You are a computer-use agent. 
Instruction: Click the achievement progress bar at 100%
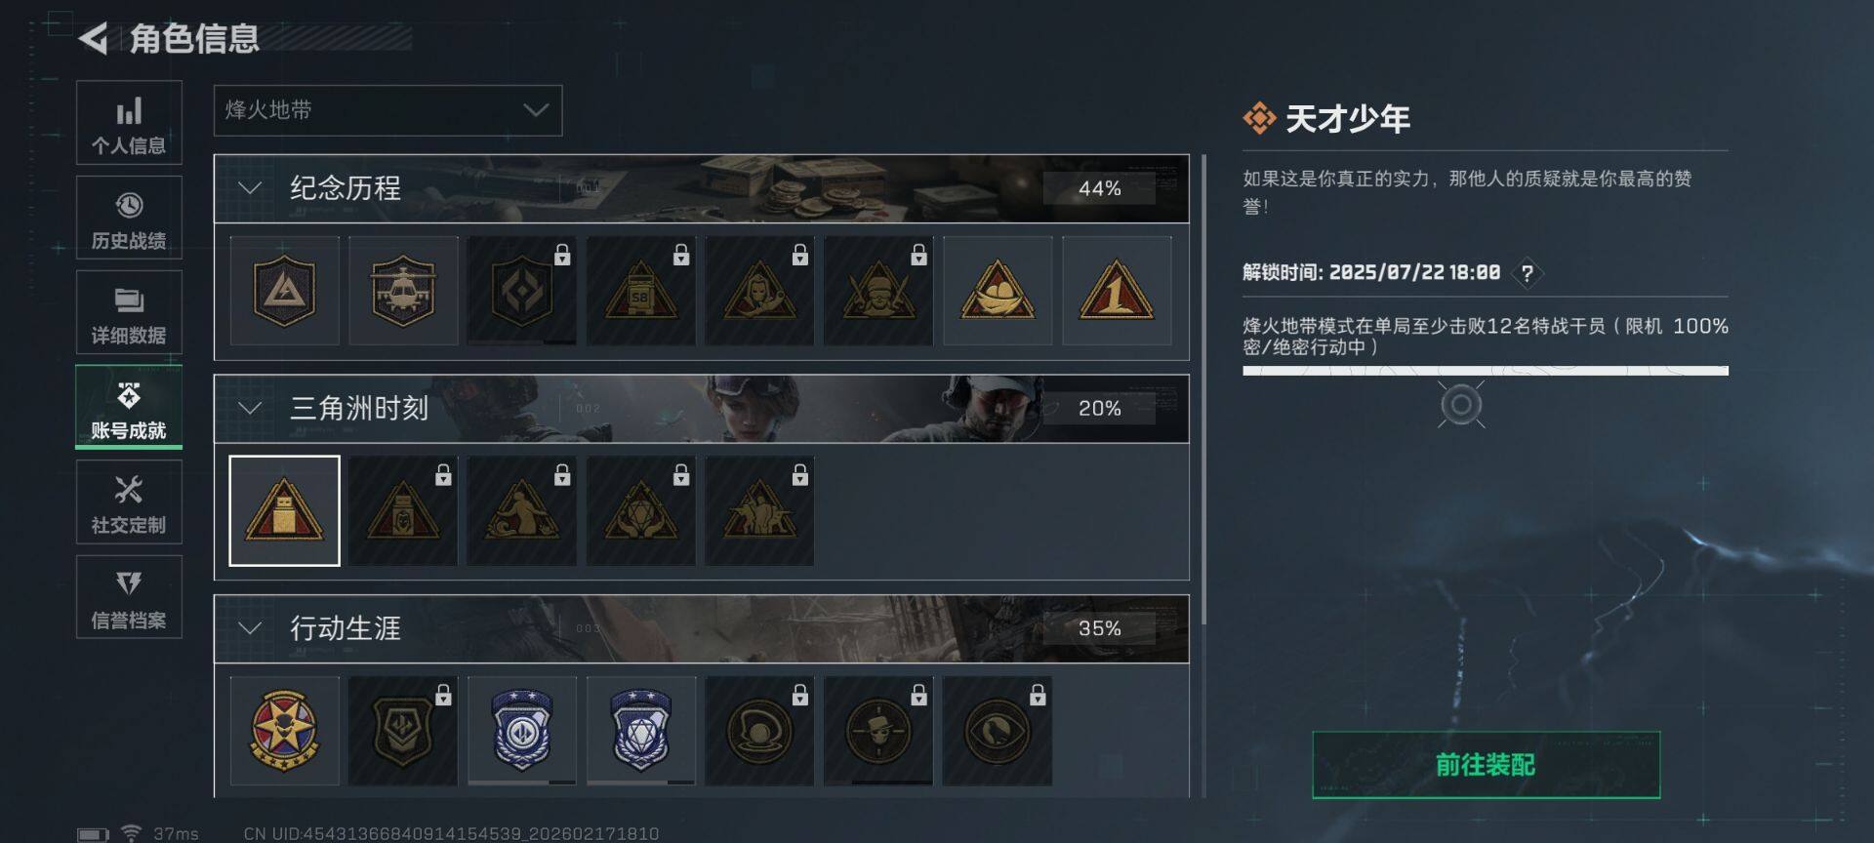coord(1486,371)
